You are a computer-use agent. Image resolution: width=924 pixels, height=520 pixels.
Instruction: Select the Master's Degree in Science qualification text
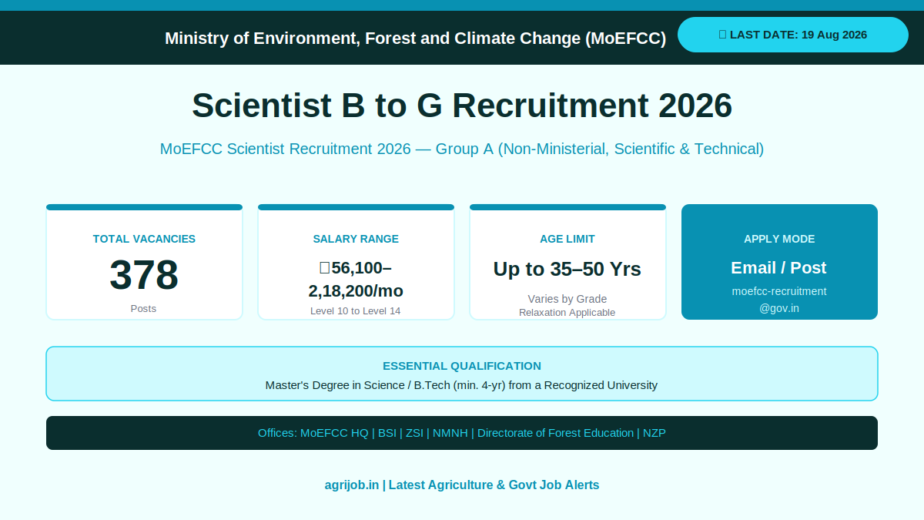point(462,385)
